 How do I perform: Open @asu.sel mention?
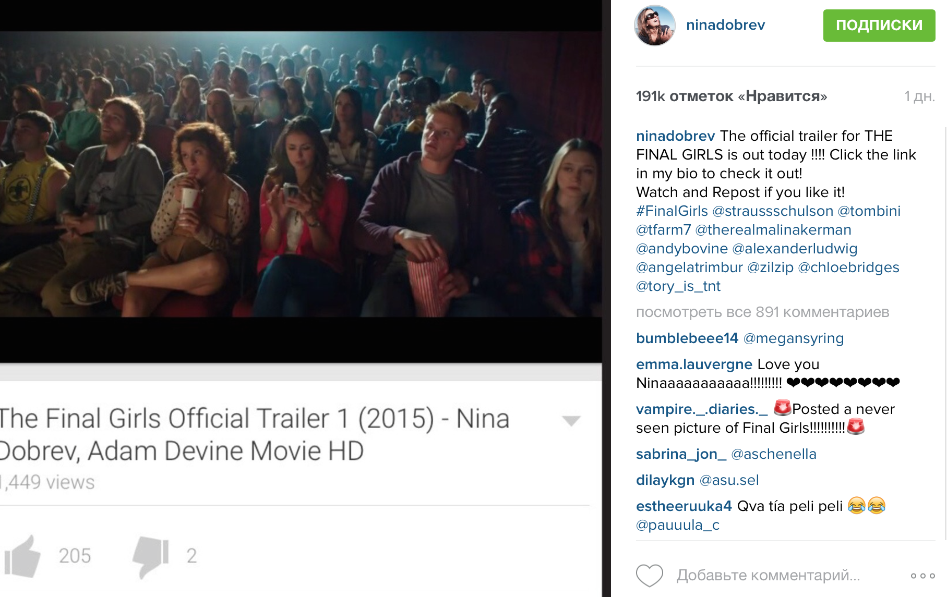coord(729,480)
